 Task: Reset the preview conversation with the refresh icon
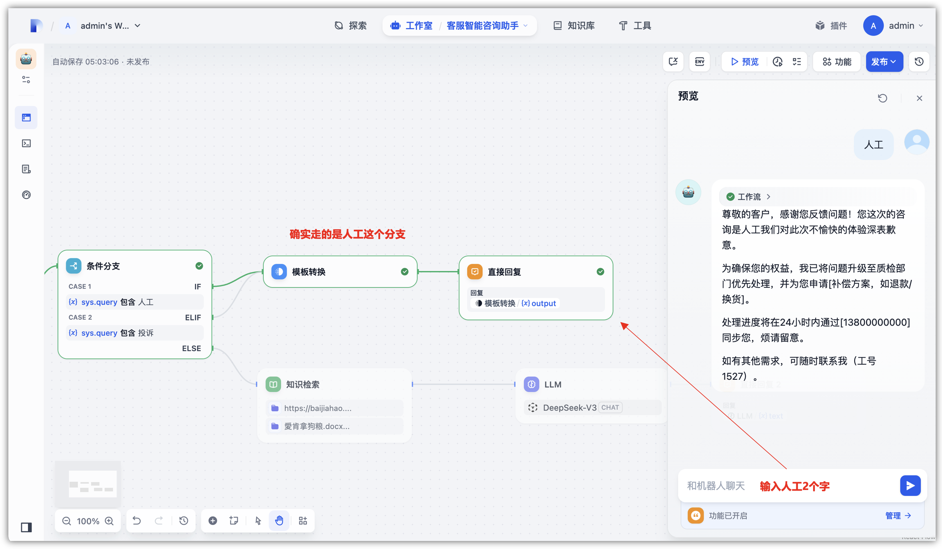[883, 98]
